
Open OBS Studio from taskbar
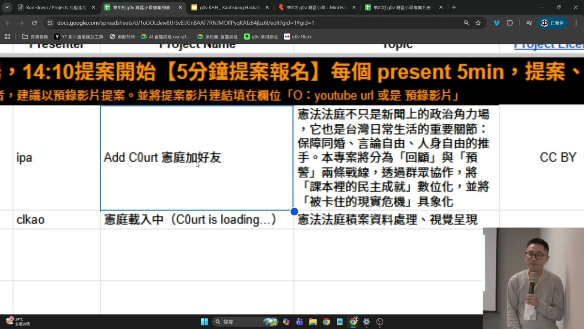coord(380,322)
